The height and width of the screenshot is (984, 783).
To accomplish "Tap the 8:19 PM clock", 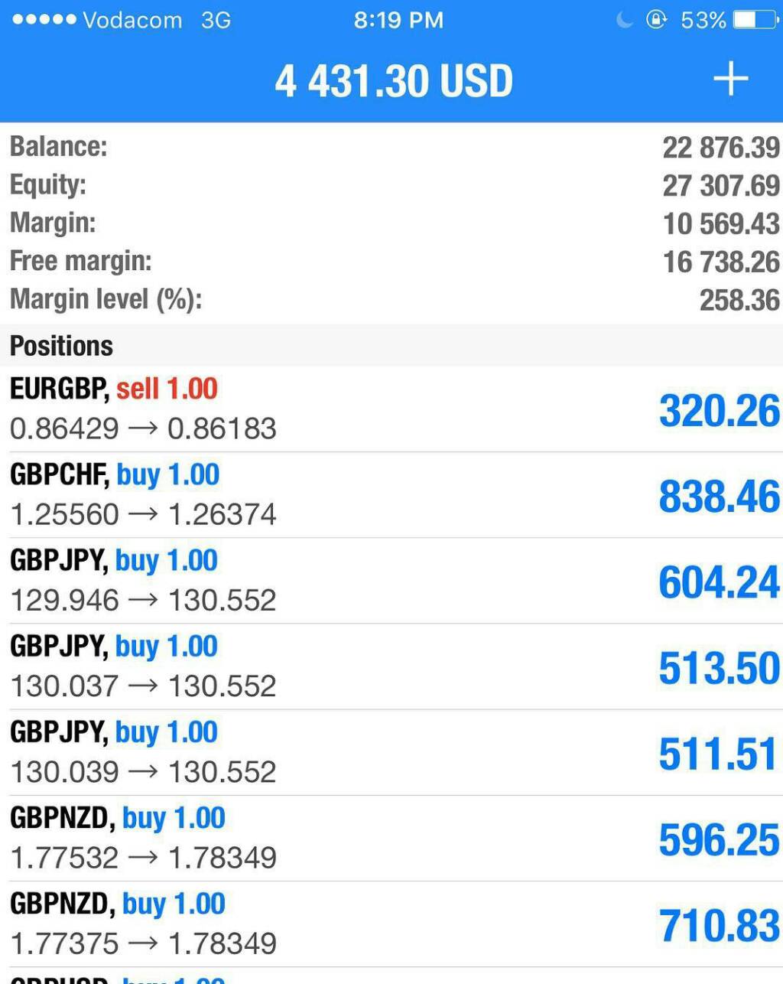I will tap(398, 20).
